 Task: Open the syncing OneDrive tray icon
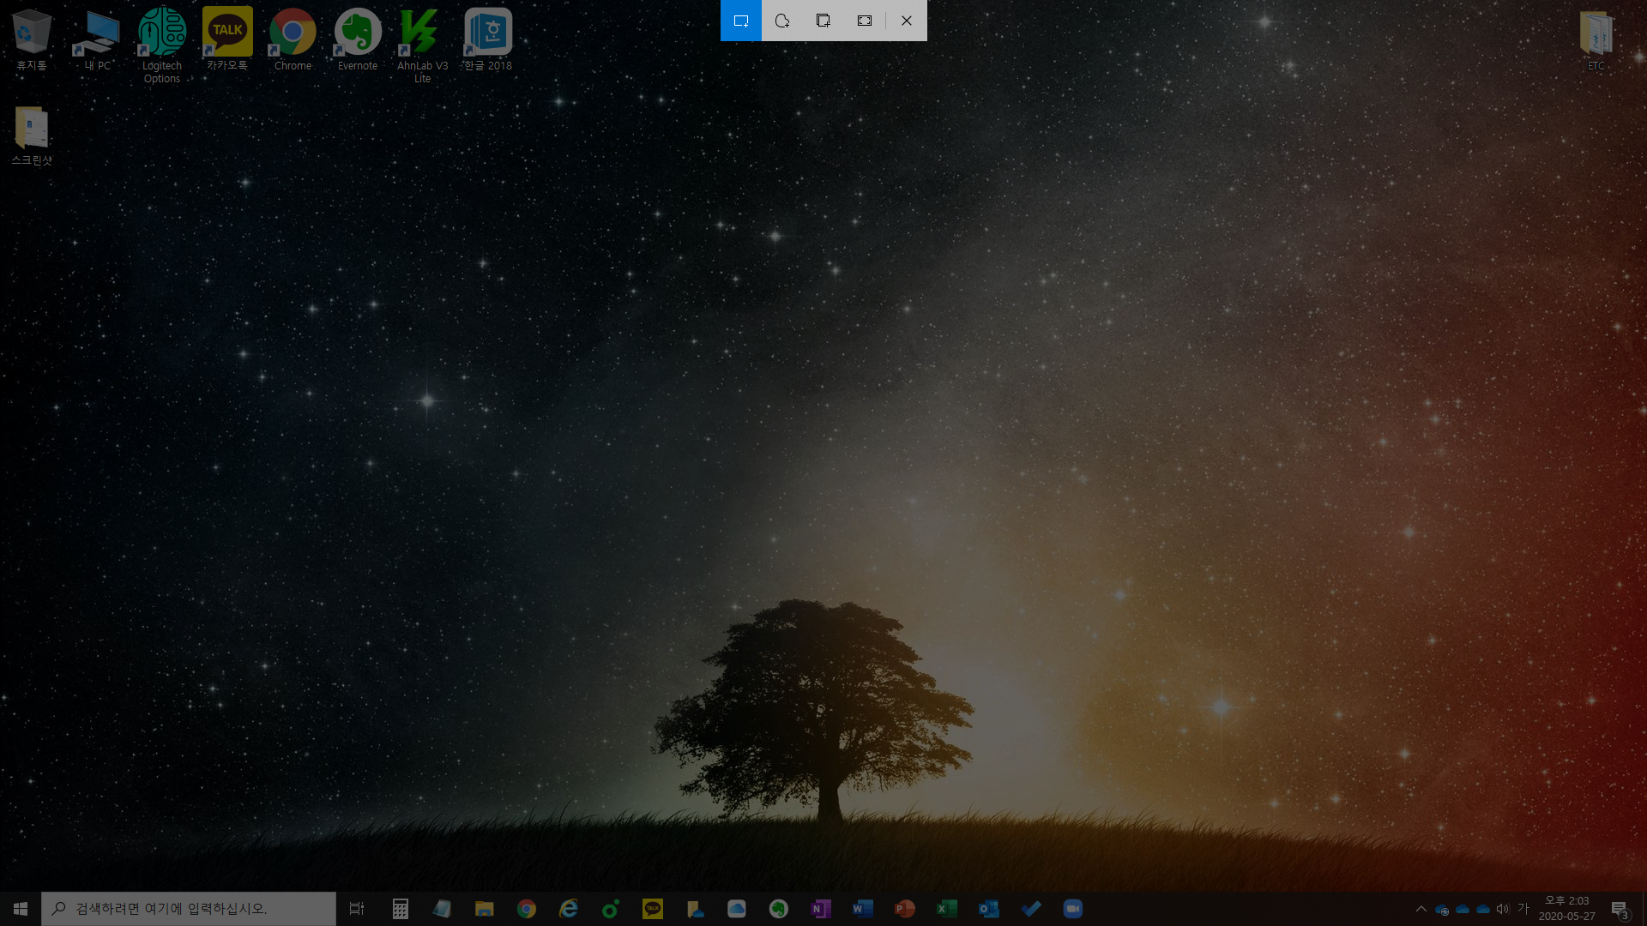tap(1442, 909)
